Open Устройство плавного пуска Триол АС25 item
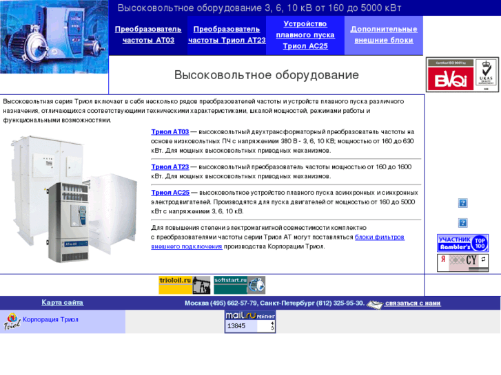This screenshot has width=501, height=375. click(x=305, y=35)
